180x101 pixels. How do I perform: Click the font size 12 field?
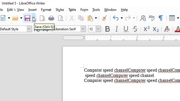[92, 29]
